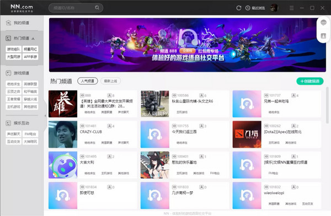Filter by 云顶之弈 game tag
The height and width of the screenshot is (216, 331).
13,91
